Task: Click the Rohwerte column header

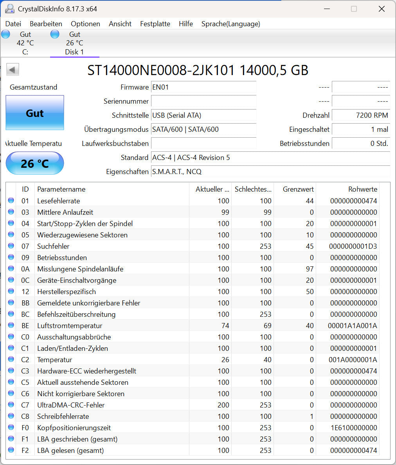Action: point(362,189)
